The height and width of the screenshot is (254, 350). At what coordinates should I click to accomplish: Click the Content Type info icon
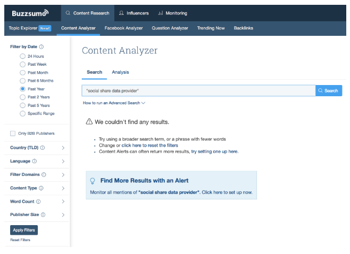tap(41, 188)
